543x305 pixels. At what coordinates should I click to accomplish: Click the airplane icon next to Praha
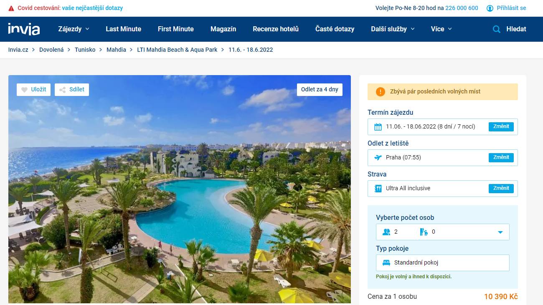tap(378, 158)
